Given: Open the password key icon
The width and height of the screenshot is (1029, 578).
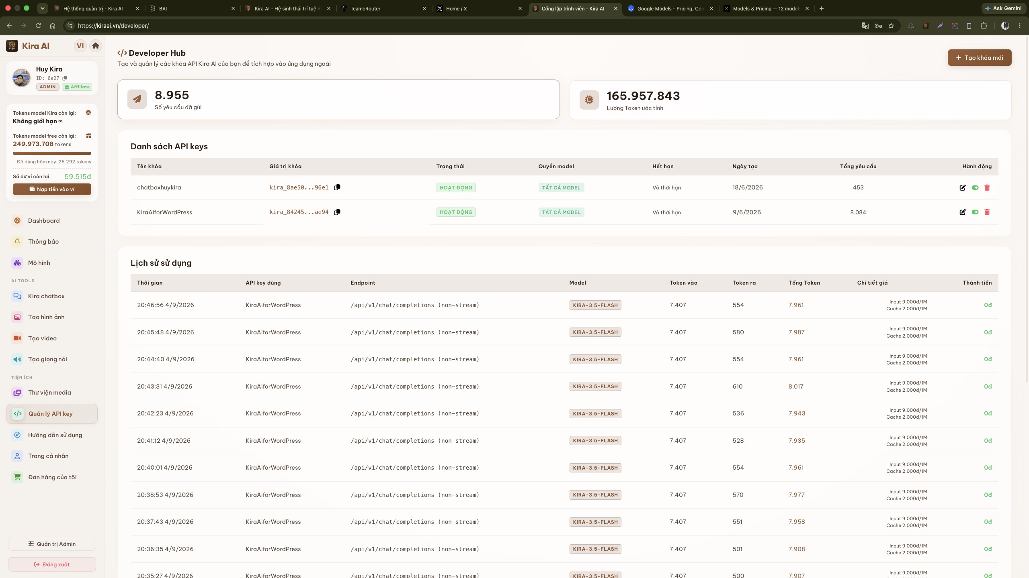Looking at the screenshot, I should coord(878,26).
